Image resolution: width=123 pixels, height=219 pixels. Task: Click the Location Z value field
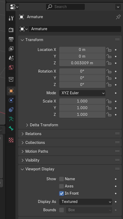[82, 63]
